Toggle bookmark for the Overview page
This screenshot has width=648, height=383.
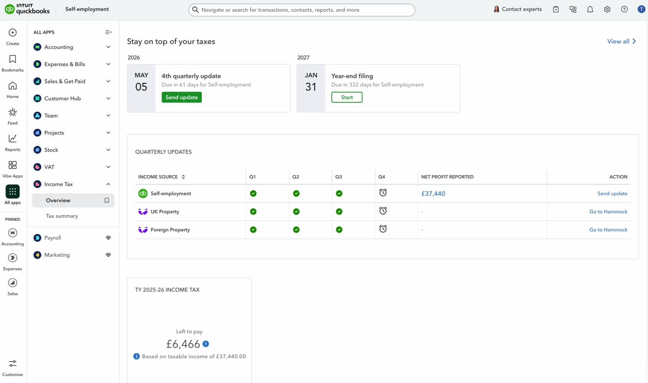[x=106, y=200]
